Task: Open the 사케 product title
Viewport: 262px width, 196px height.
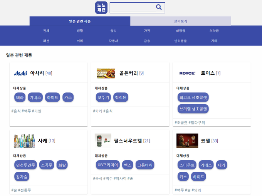Action: click(43, 141)
